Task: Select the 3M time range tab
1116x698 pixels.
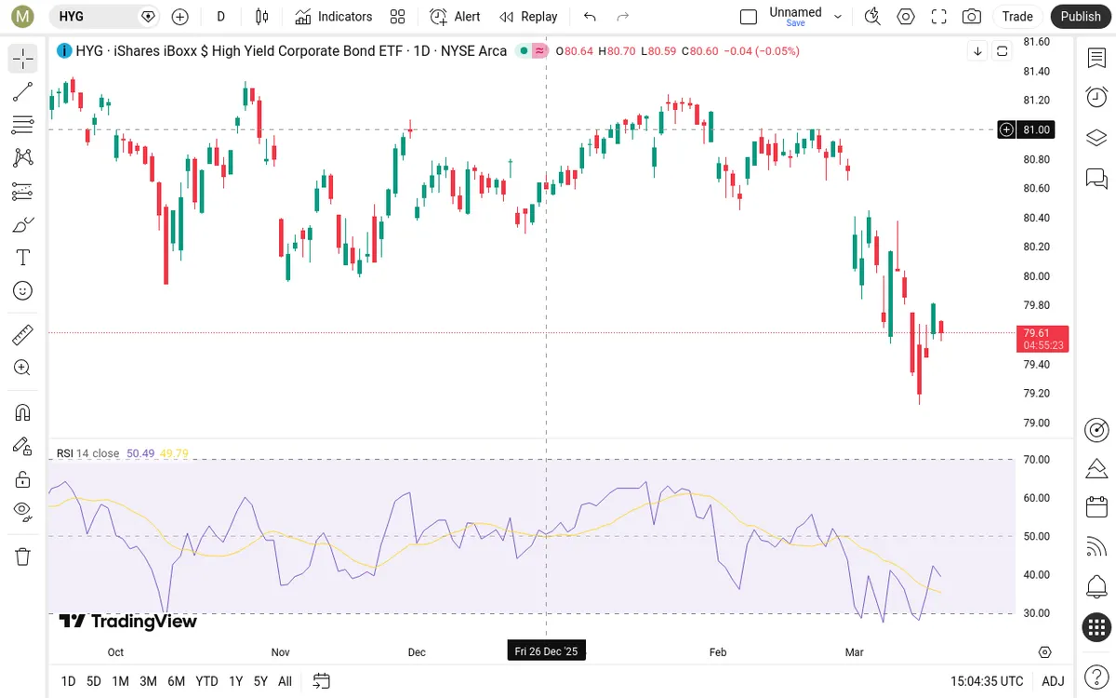Action: [148, 681]
